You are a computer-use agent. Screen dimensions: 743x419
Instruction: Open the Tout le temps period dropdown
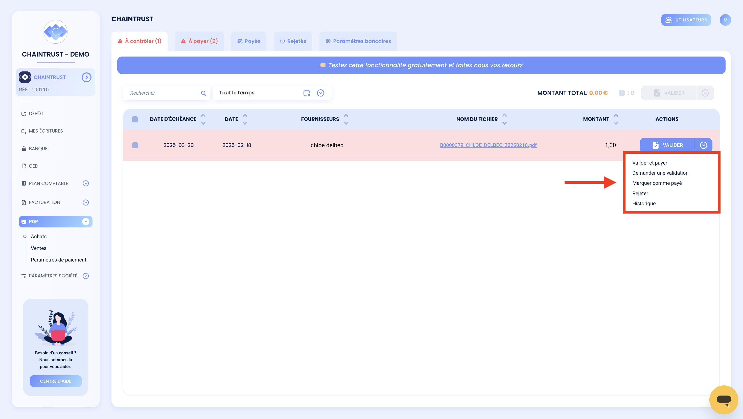point(320,93)
